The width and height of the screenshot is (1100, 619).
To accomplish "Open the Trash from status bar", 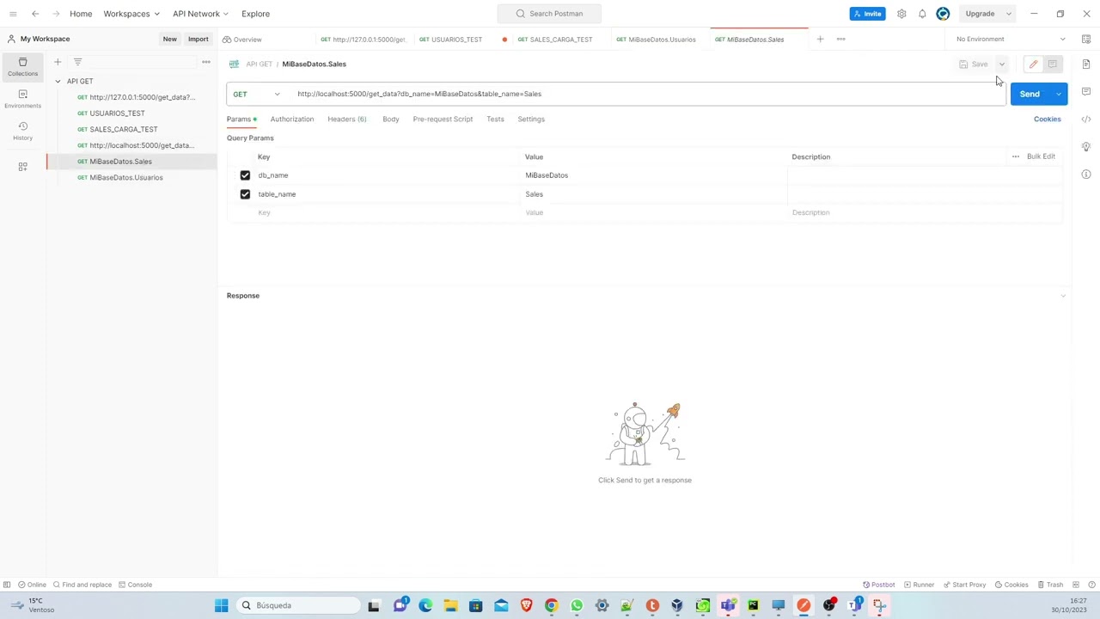I will [1050, 585].
